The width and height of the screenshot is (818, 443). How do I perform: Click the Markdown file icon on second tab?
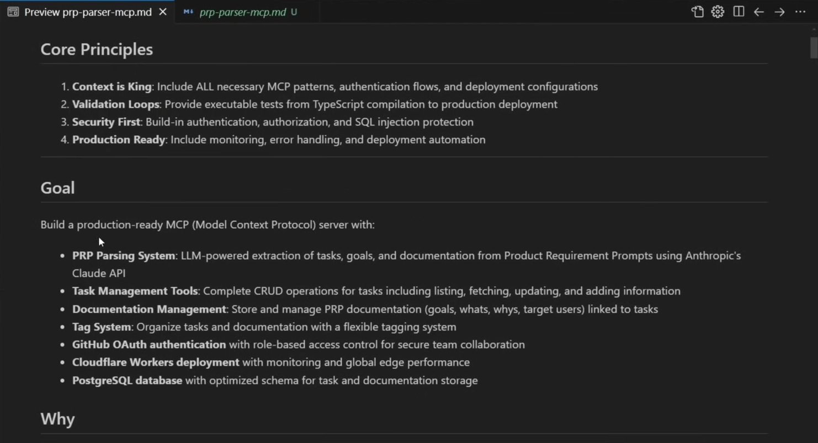(x=188, y=12)
